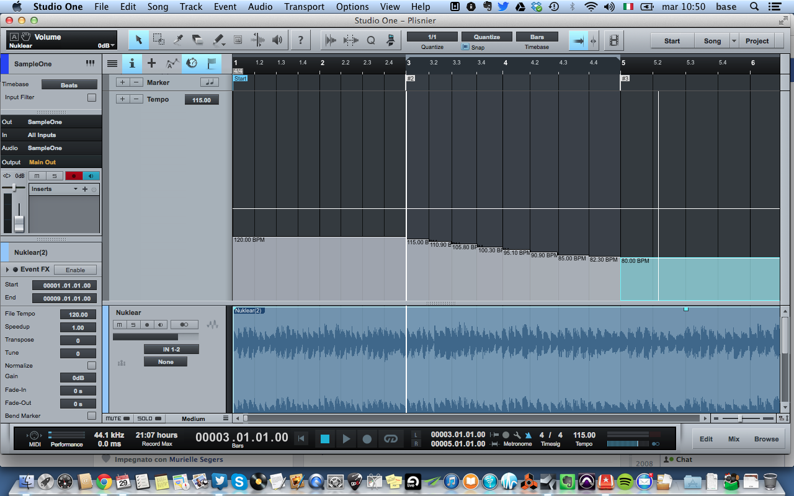Show the track list icon
The width and height of the screenshot is (794, 496).
(x=112, y=63)
